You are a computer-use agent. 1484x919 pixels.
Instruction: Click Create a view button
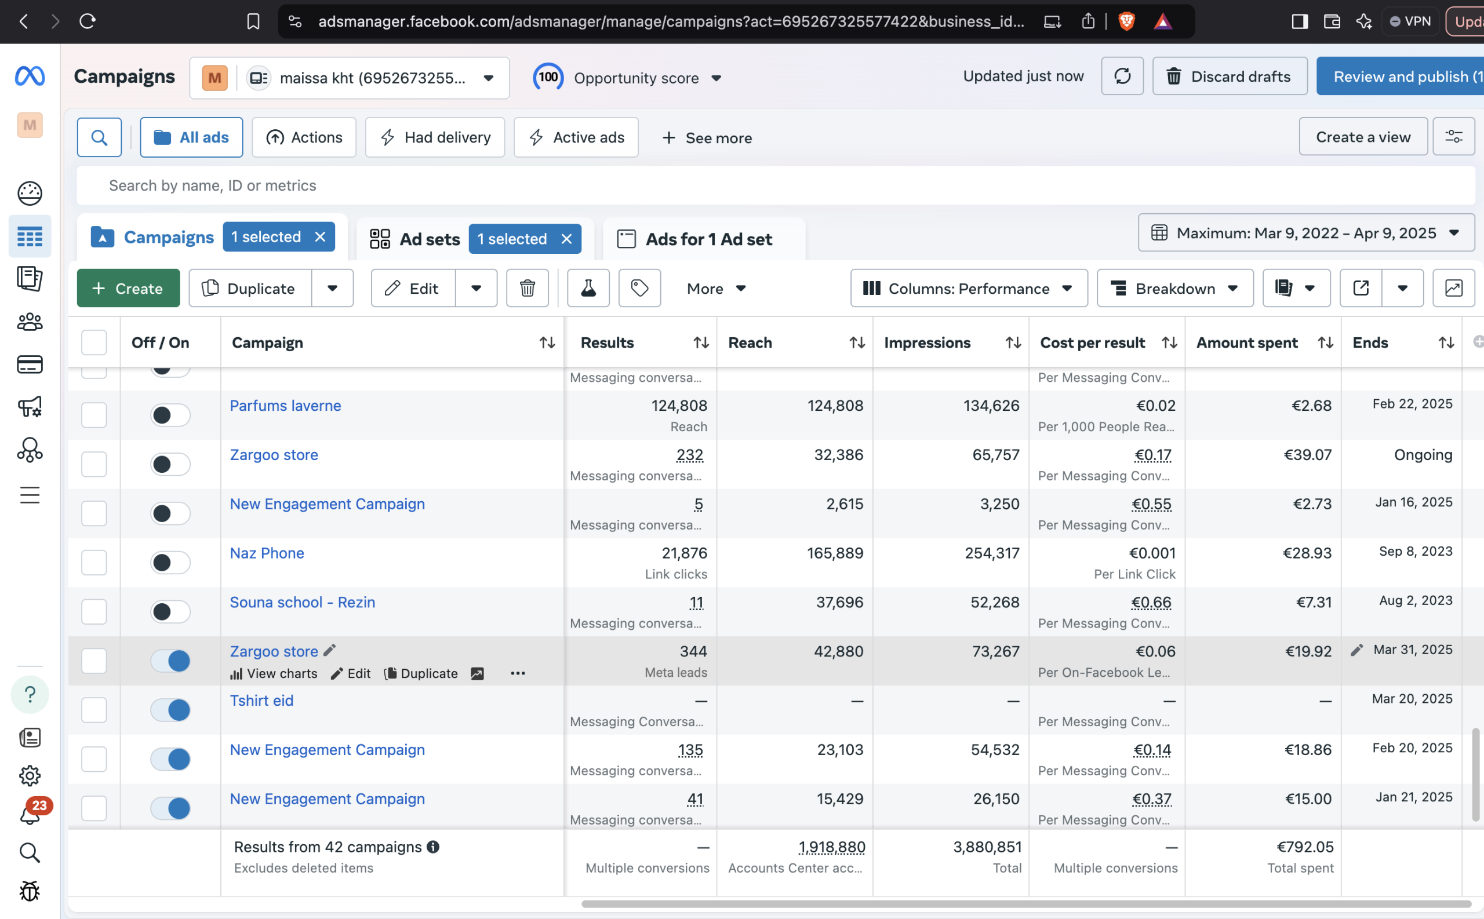click(1363, 137)
